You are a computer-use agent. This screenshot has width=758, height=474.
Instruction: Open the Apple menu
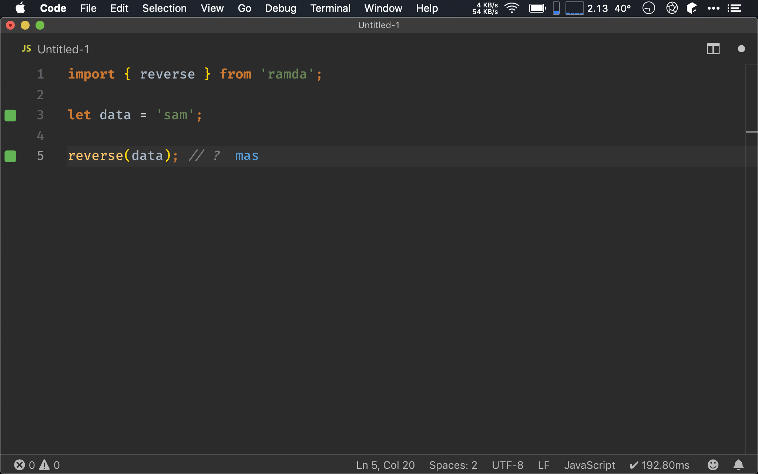[20, 8]
